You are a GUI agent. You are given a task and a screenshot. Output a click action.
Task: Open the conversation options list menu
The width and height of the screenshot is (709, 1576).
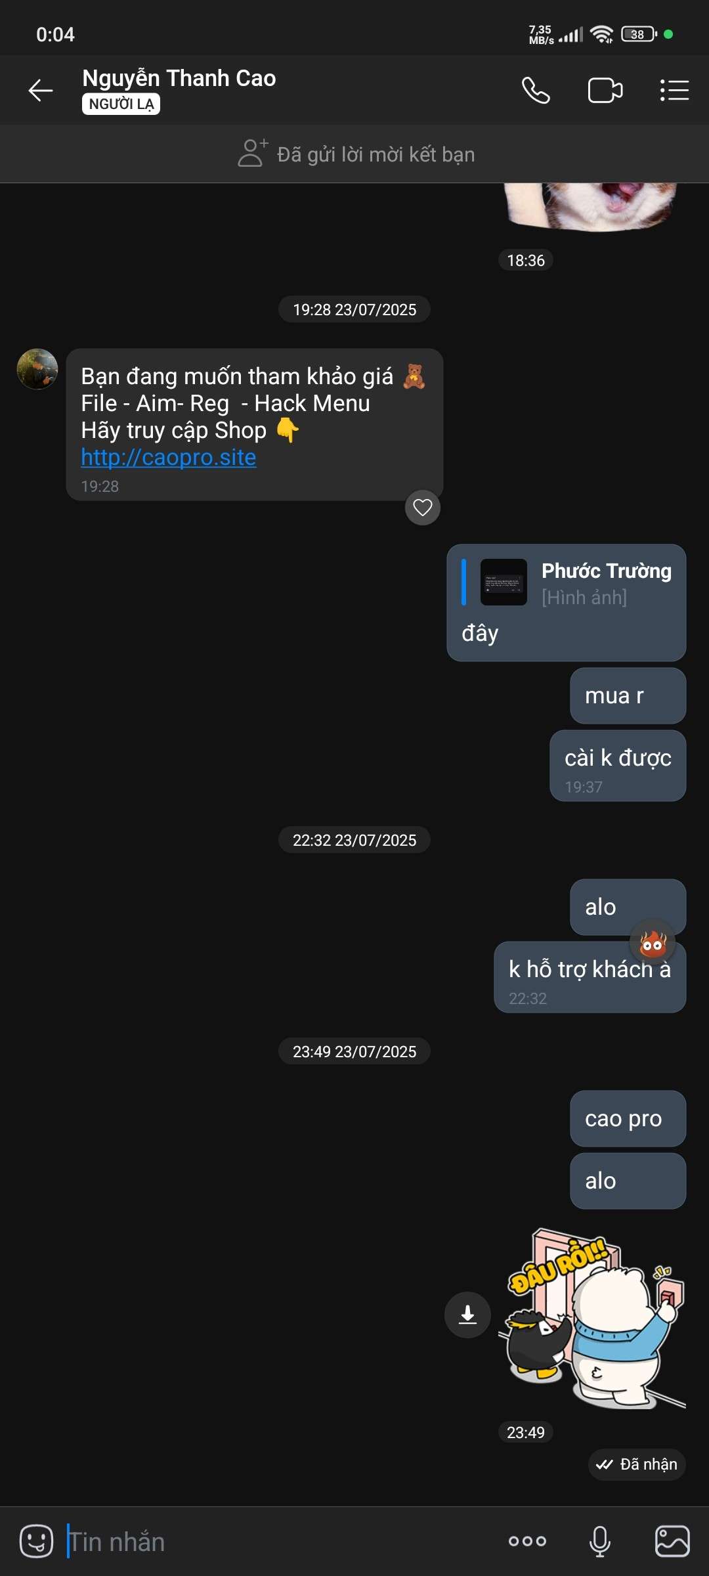click(x=674, y=90)
